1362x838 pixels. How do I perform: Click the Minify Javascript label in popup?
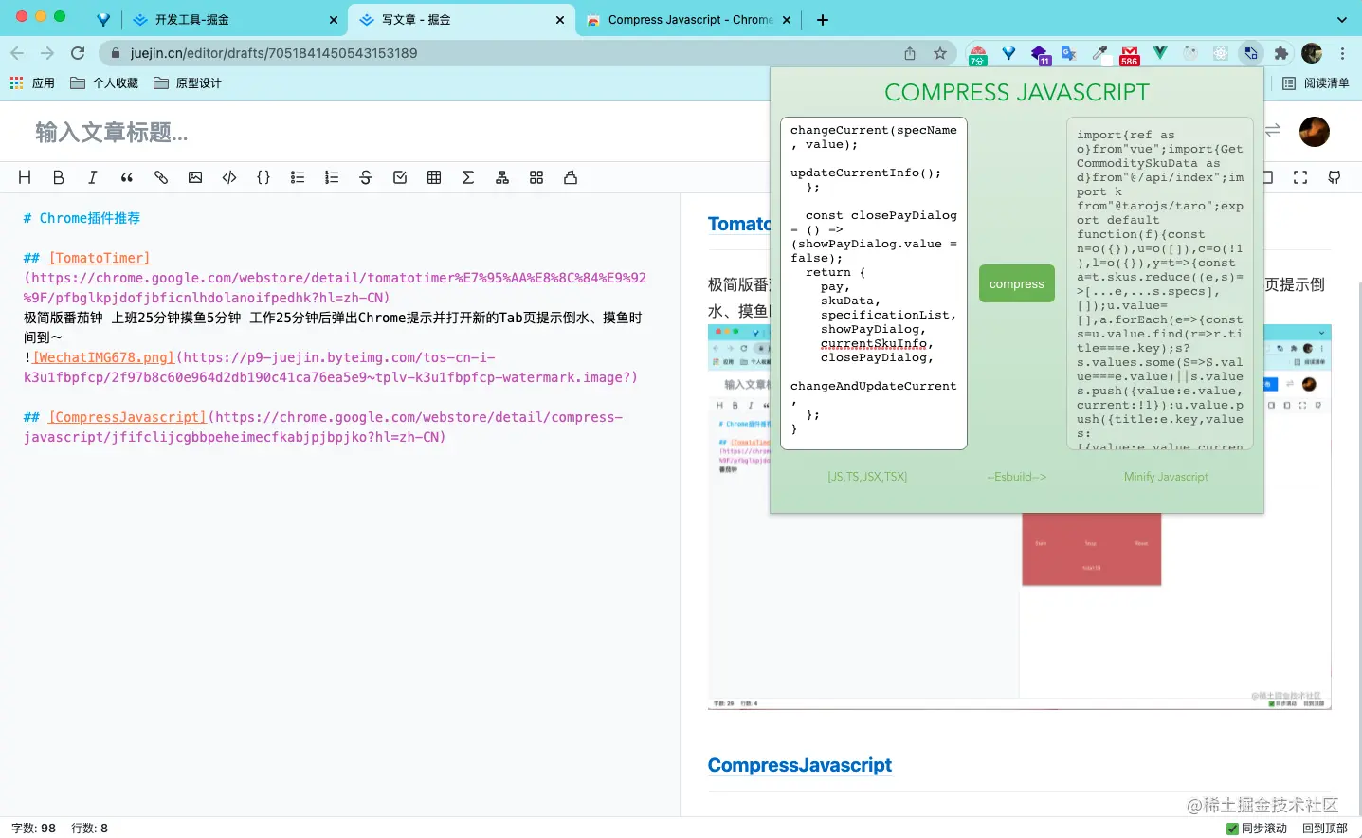click(x=1166, y=477)
